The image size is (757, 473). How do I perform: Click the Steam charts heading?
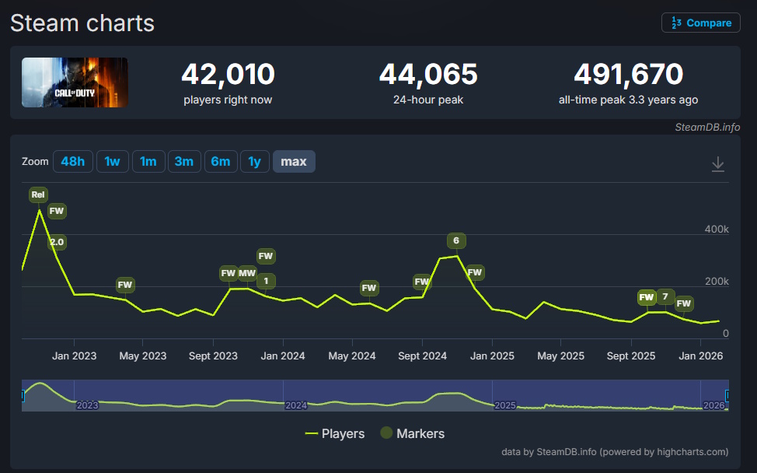click(82, 23)
